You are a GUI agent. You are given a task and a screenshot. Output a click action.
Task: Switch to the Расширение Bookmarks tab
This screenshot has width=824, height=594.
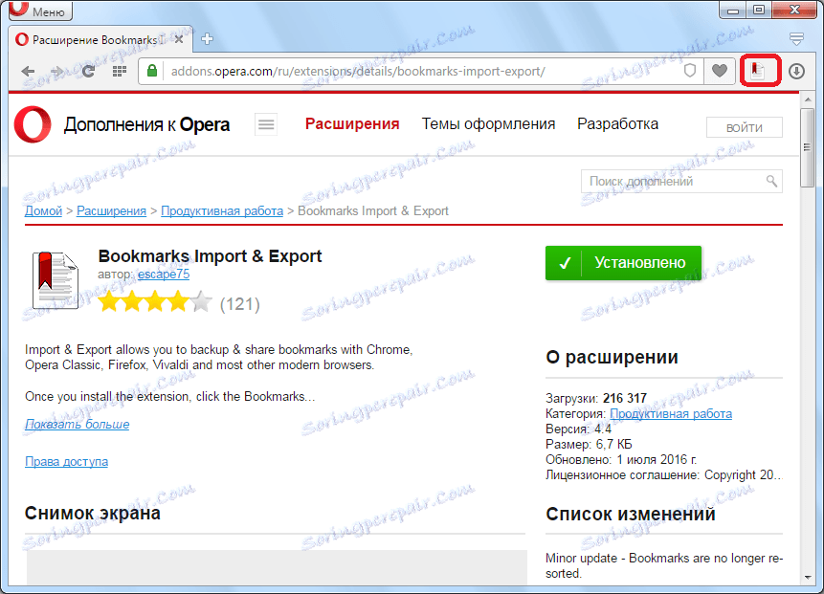(x=91, y=39)
